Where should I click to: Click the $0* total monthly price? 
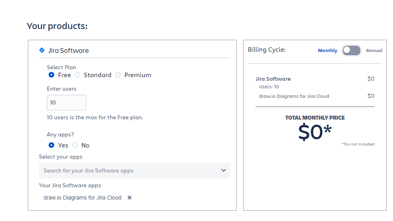click(315, 133)
